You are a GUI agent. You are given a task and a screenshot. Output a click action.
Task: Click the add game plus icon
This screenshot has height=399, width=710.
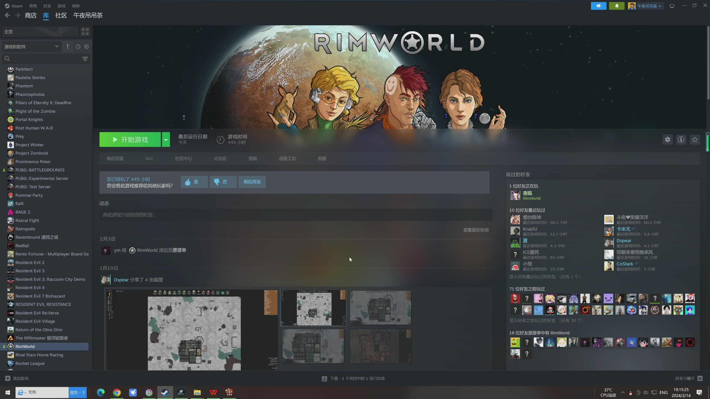click(x=8, y=378)
